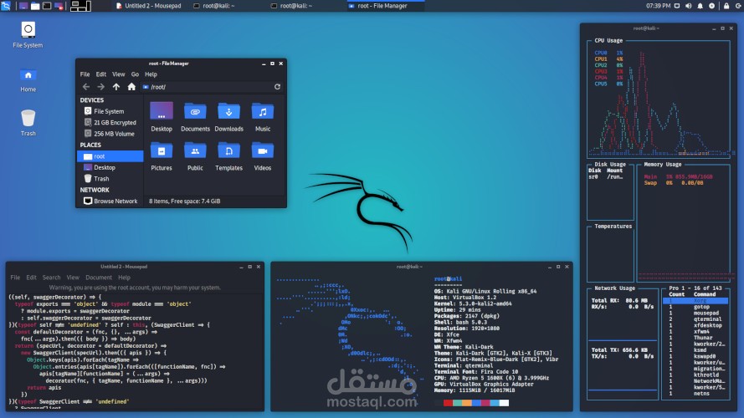Open the notifications bell icon
Image resolution: width=744 pixels, height=418 pixels.
click(x=700, y=6)
